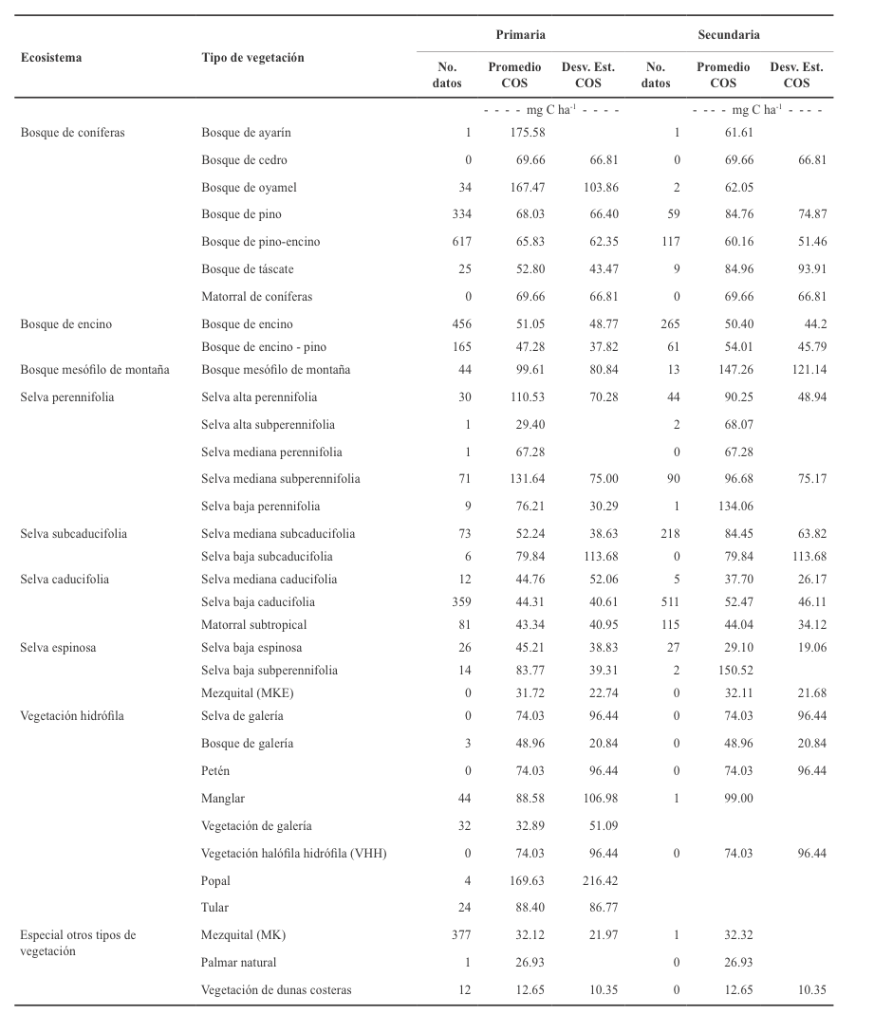Click the Selva alta perennifolia vegetation cell
874x1014 pixels.
259,397
